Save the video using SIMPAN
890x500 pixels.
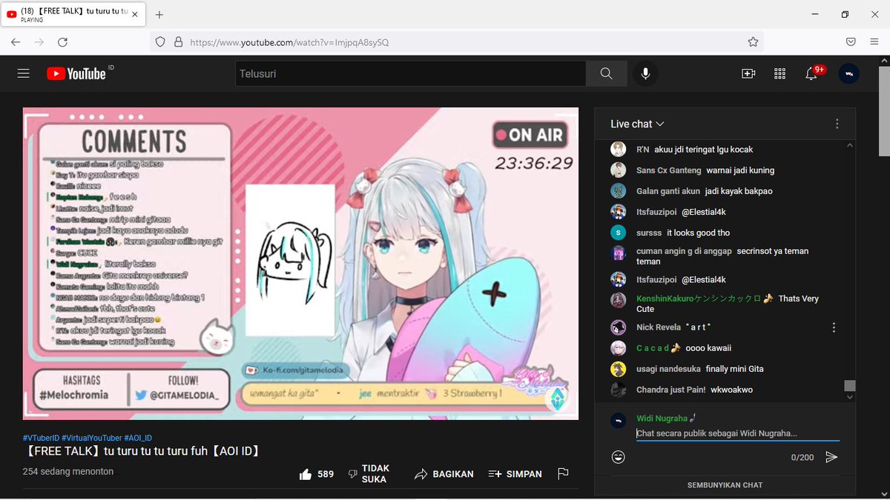click(x=515, y=474)
